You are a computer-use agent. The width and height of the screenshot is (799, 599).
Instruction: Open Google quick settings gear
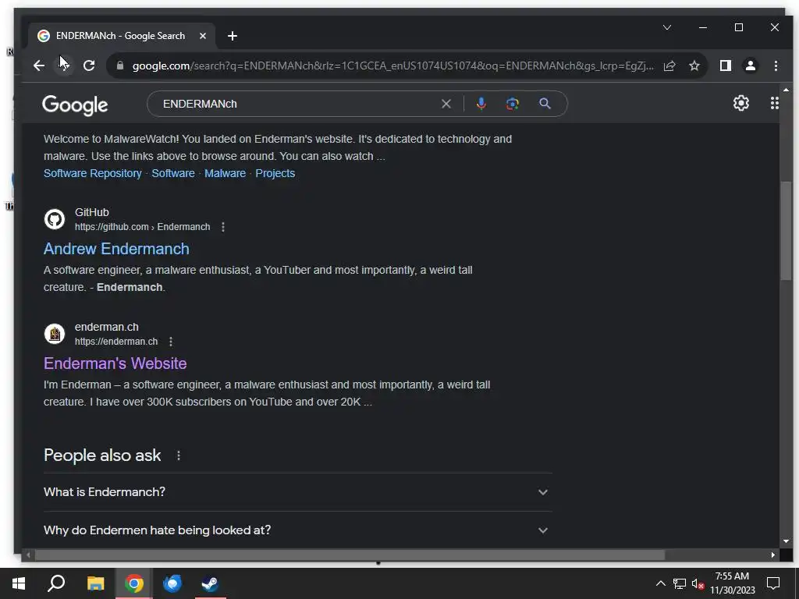click(x=741, y=104)
